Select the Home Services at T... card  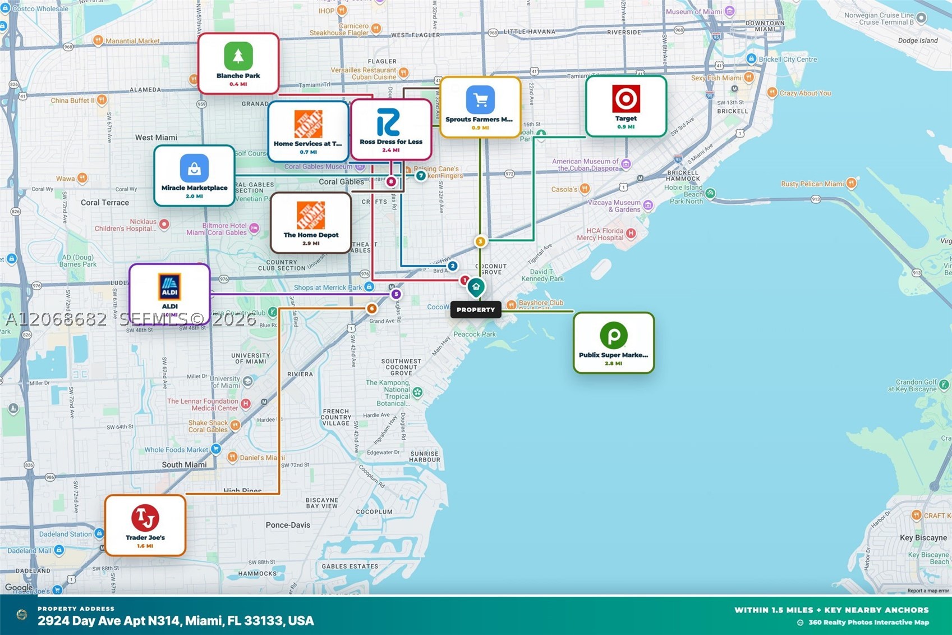coord(308,131)
